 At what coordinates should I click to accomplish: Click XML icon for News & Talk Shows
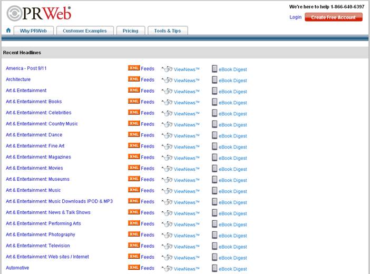click(x=134, y=212)
